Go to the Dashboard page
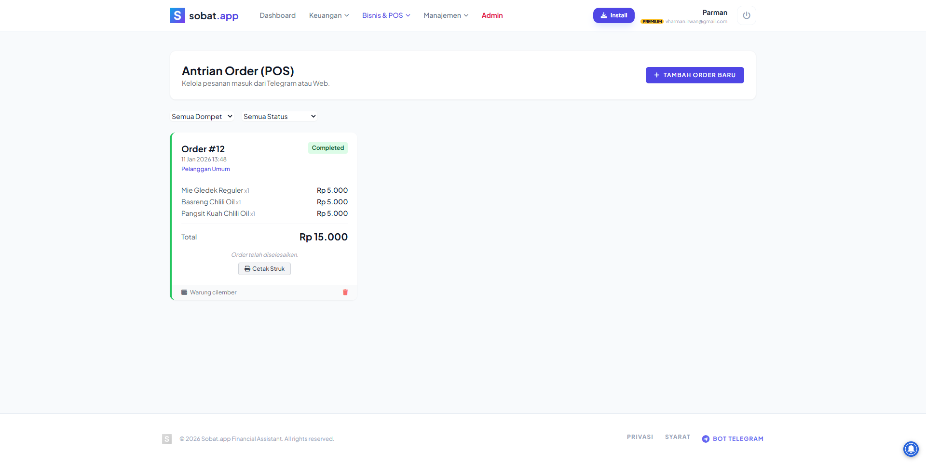 [x=277, y=15]
